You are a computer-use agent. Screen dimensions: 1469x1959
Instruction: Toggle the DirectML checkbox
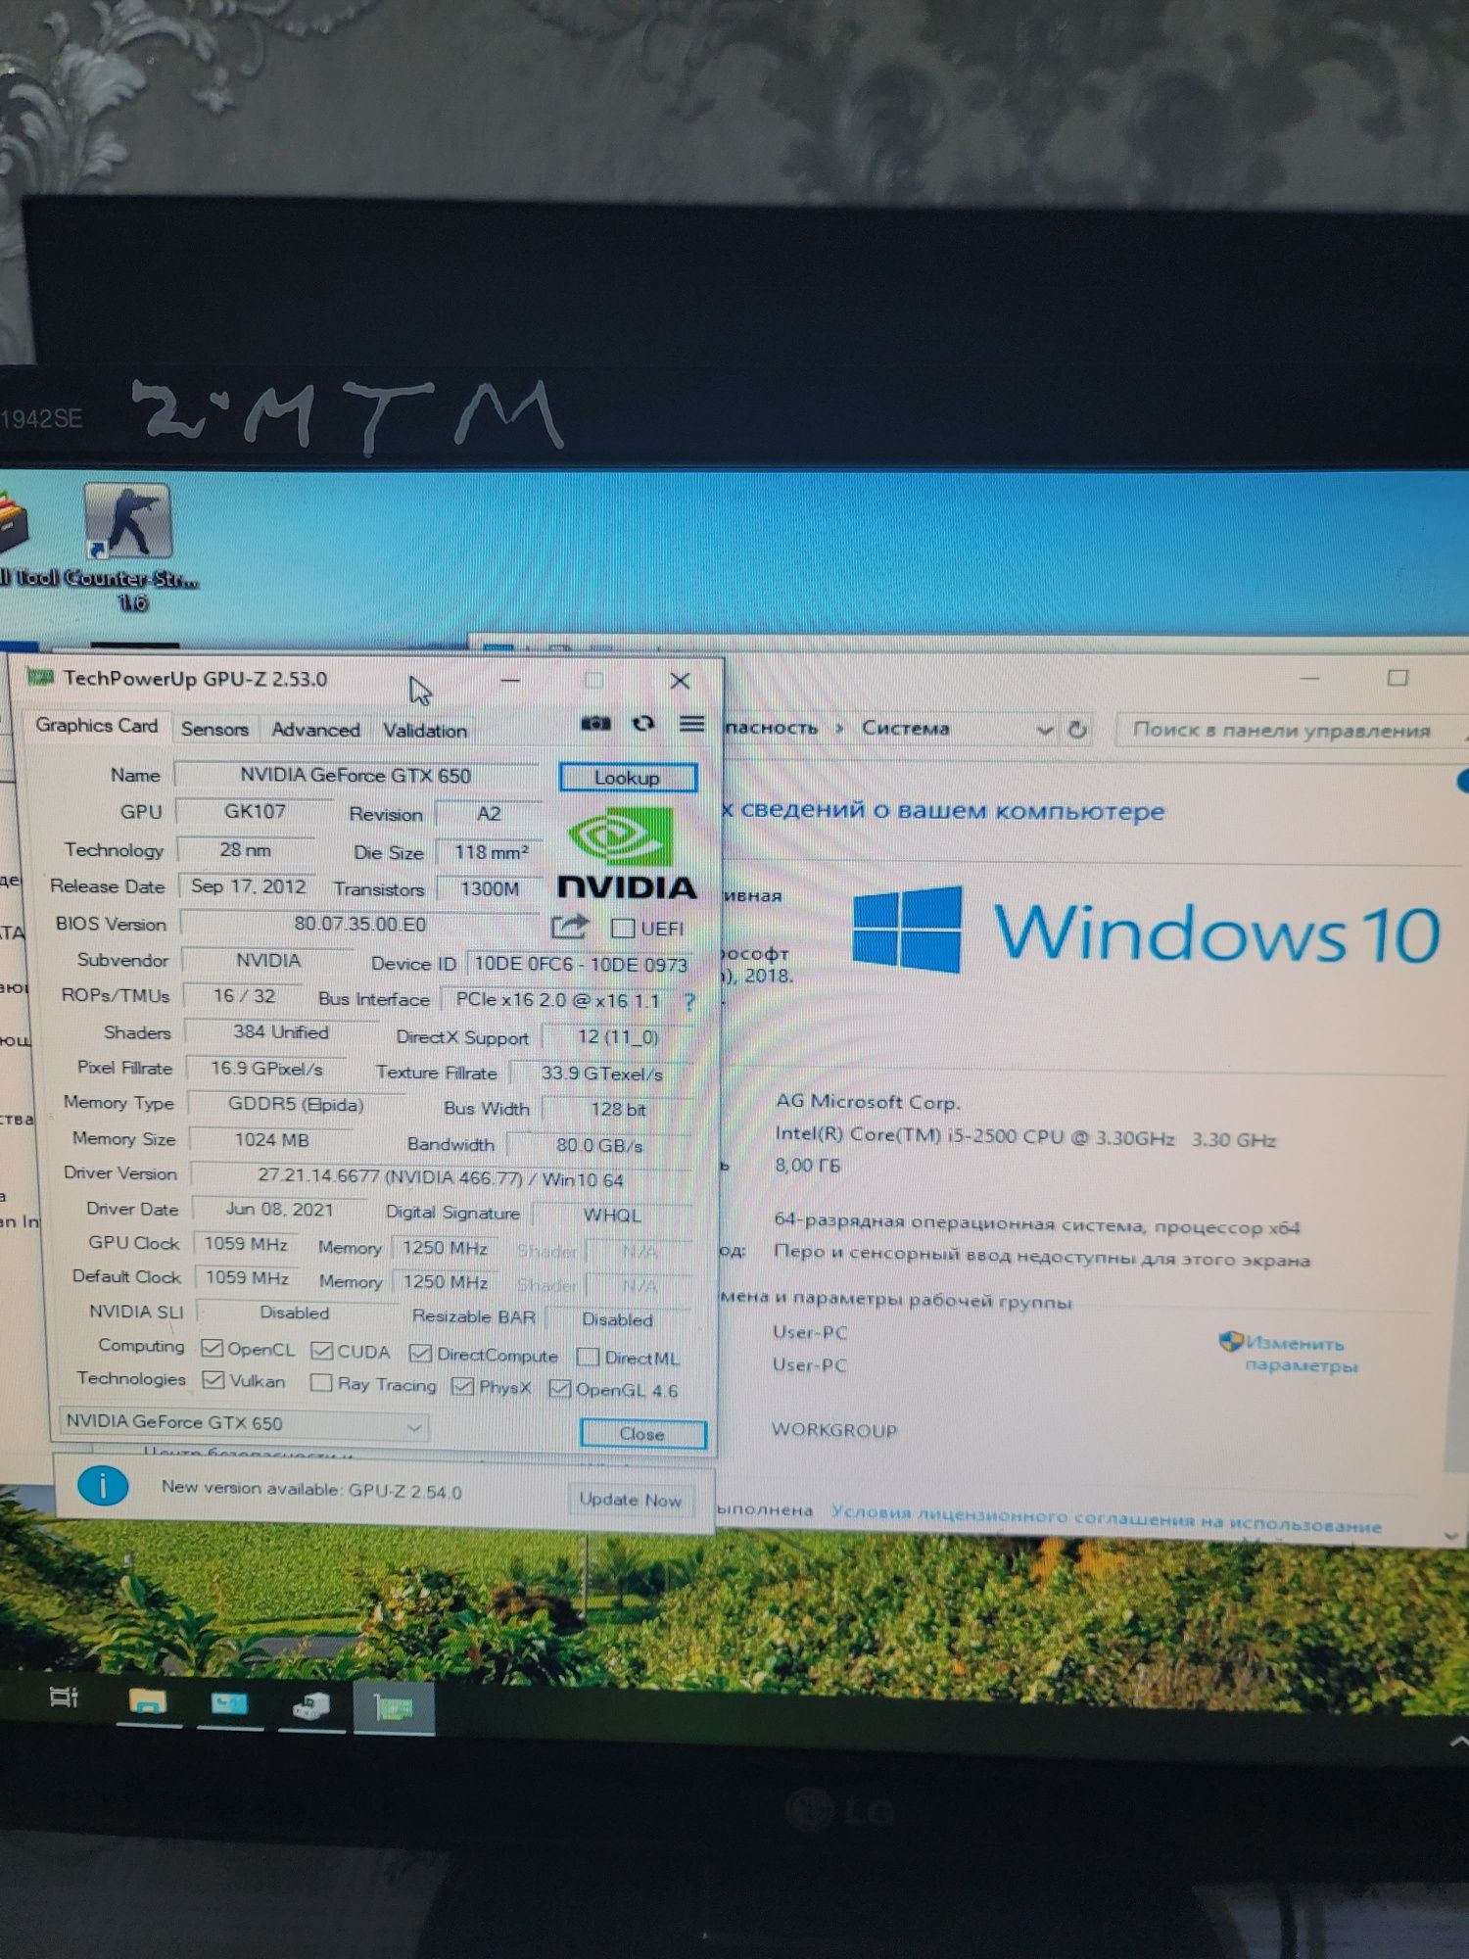coord(588,1357)
